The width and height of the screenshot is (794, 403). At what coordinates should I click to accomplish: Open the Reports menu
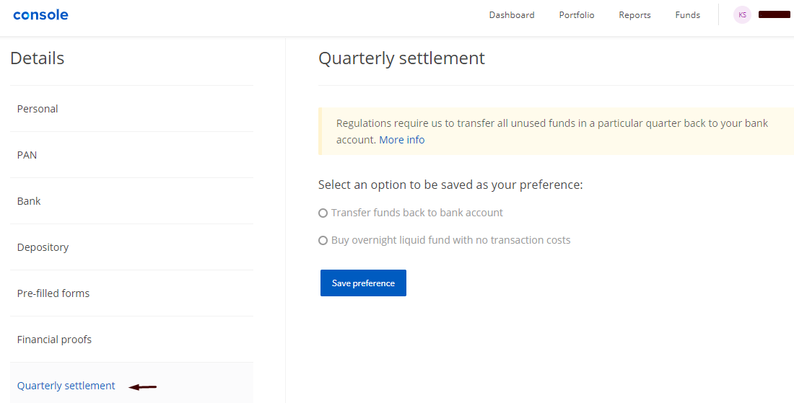pyautogui.click(x=634, y=15)
